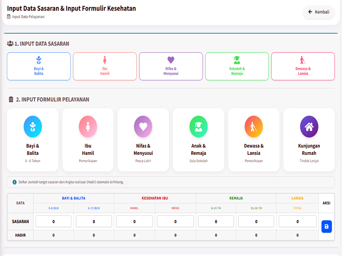Select the Nifas sasaran input field

coord(175,221)
